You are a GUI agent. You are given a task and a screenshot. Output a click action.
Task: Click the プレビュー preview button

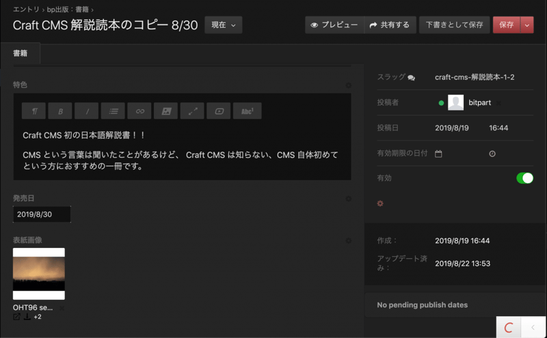(334, 25)
